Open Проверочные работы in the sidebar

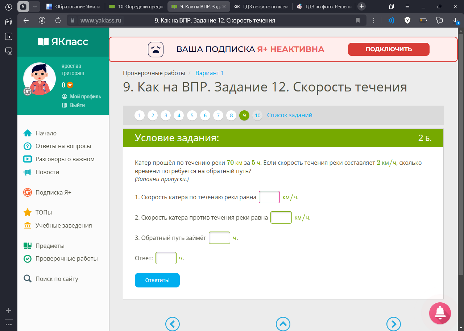(x=66, y=259)
